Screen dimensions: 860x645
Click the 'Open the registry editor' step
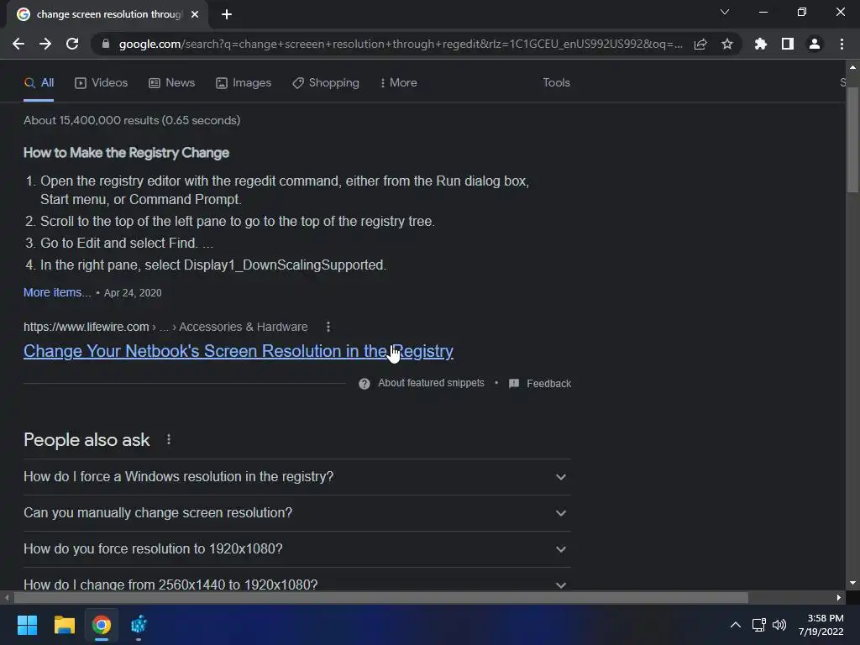pos(285,190)
